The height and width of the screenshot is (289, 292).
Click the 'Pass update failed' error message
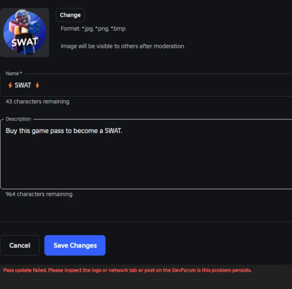(x=127, y=270)
